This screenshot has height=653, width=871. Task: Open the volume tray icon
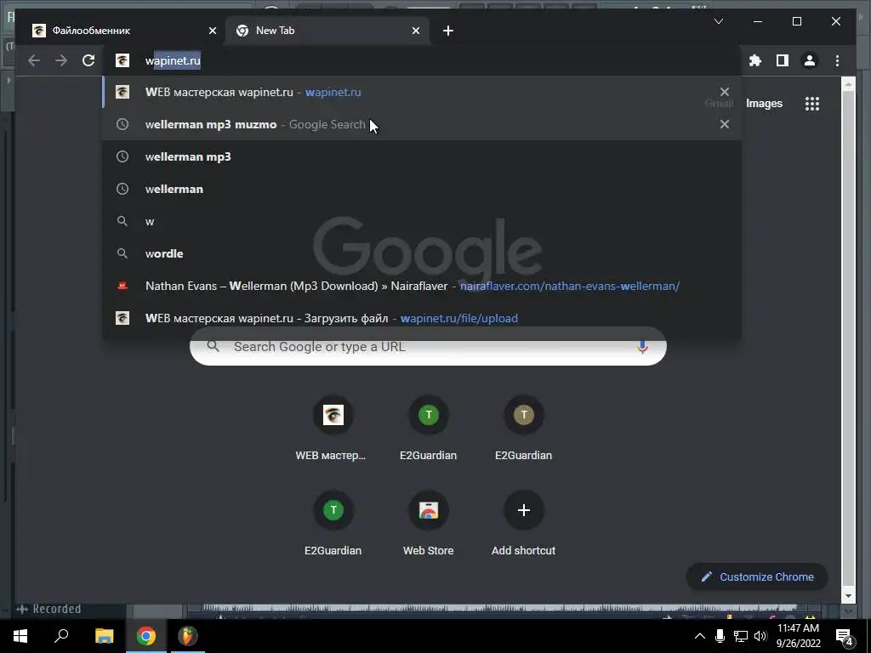760,636
